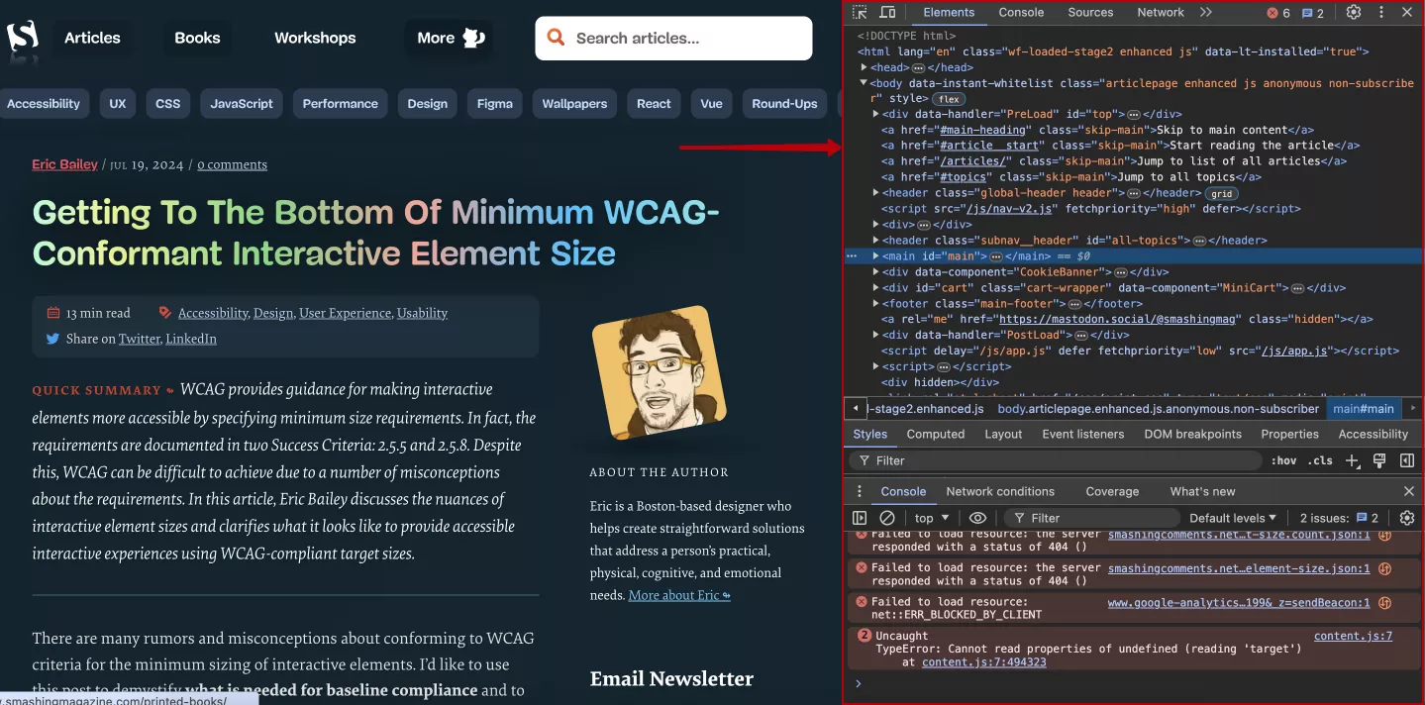
Task: Open the More about Eric link
Action: point(679,595)
